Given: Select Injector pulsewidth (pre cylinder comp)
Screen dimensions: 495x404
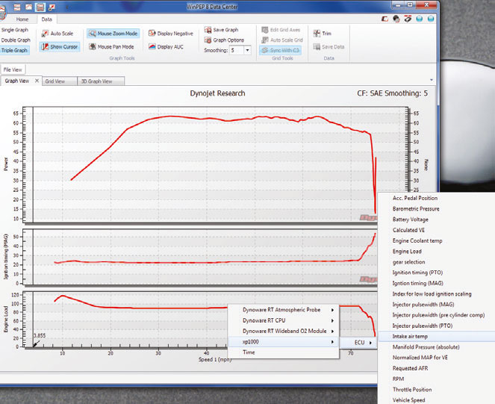Looking at the screenshot, I should pyautogui.click(x=438, y=315).
